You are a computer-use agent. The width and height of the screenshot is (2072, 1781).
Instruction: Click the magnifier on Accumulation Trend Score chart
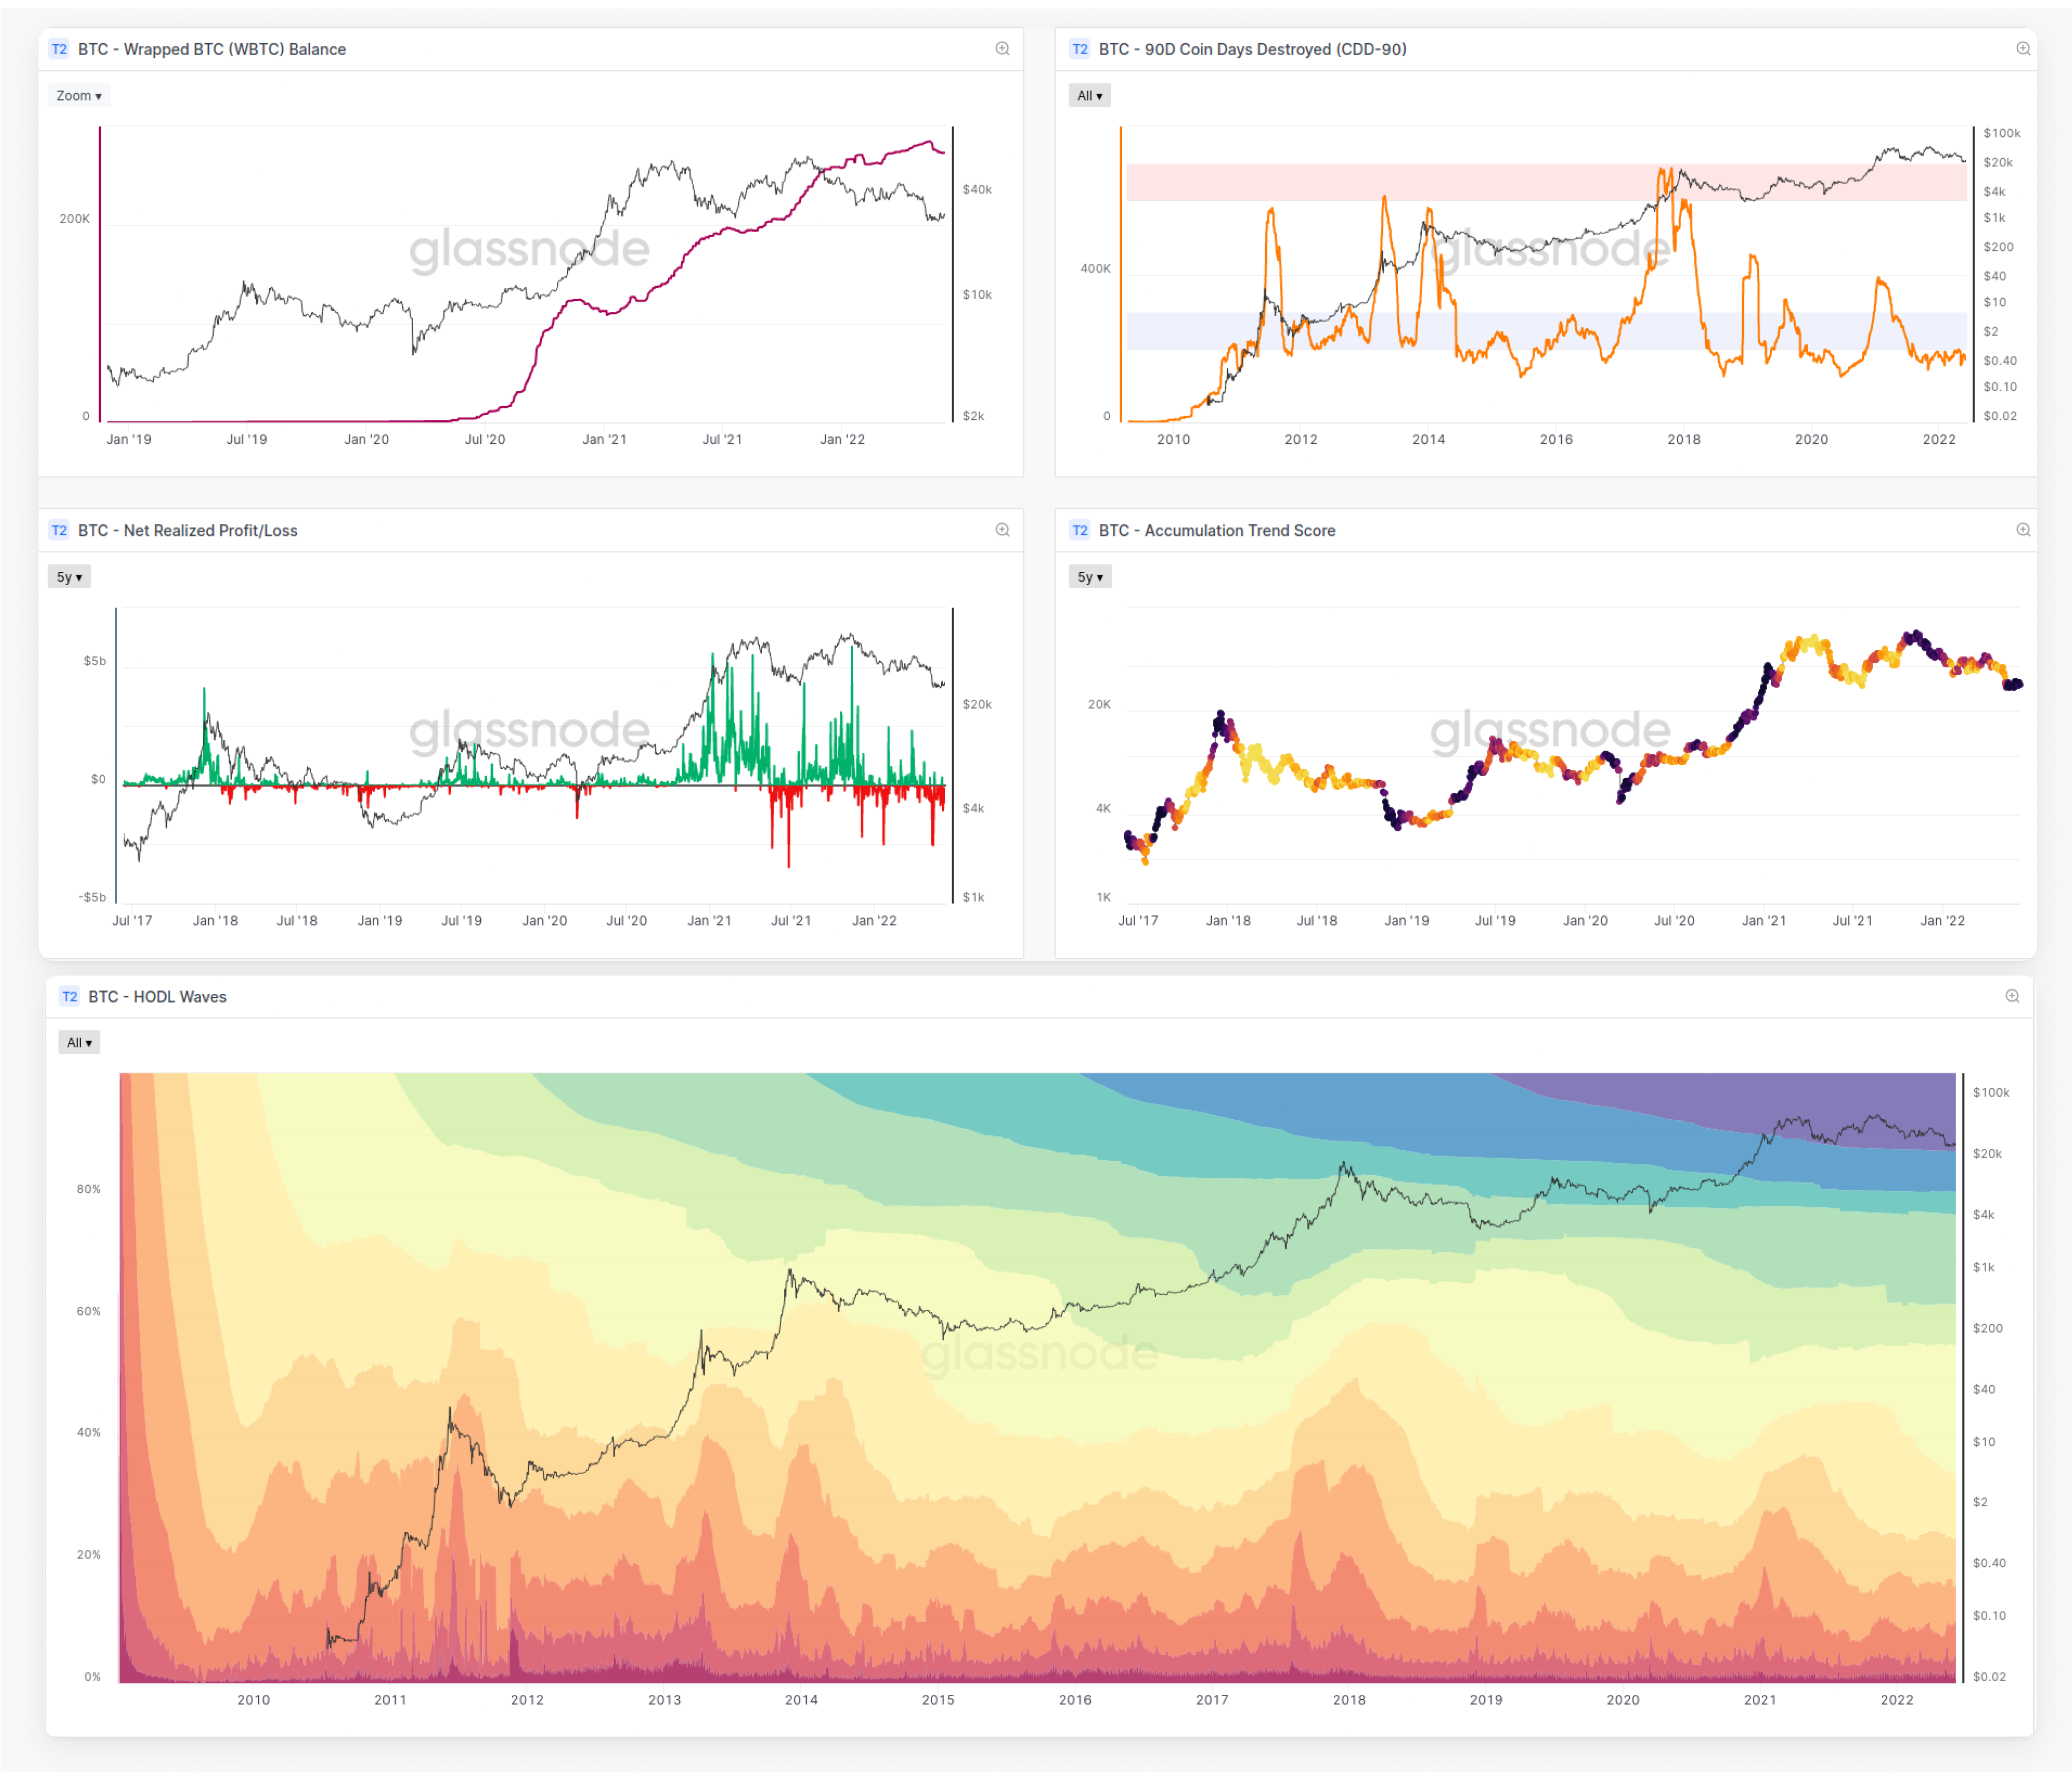pos(2022,530)
